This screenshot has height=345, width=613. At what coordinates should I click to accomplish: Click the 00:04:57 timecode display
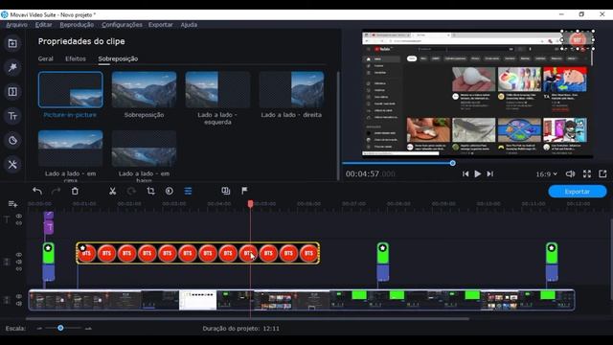click(370, 174)
